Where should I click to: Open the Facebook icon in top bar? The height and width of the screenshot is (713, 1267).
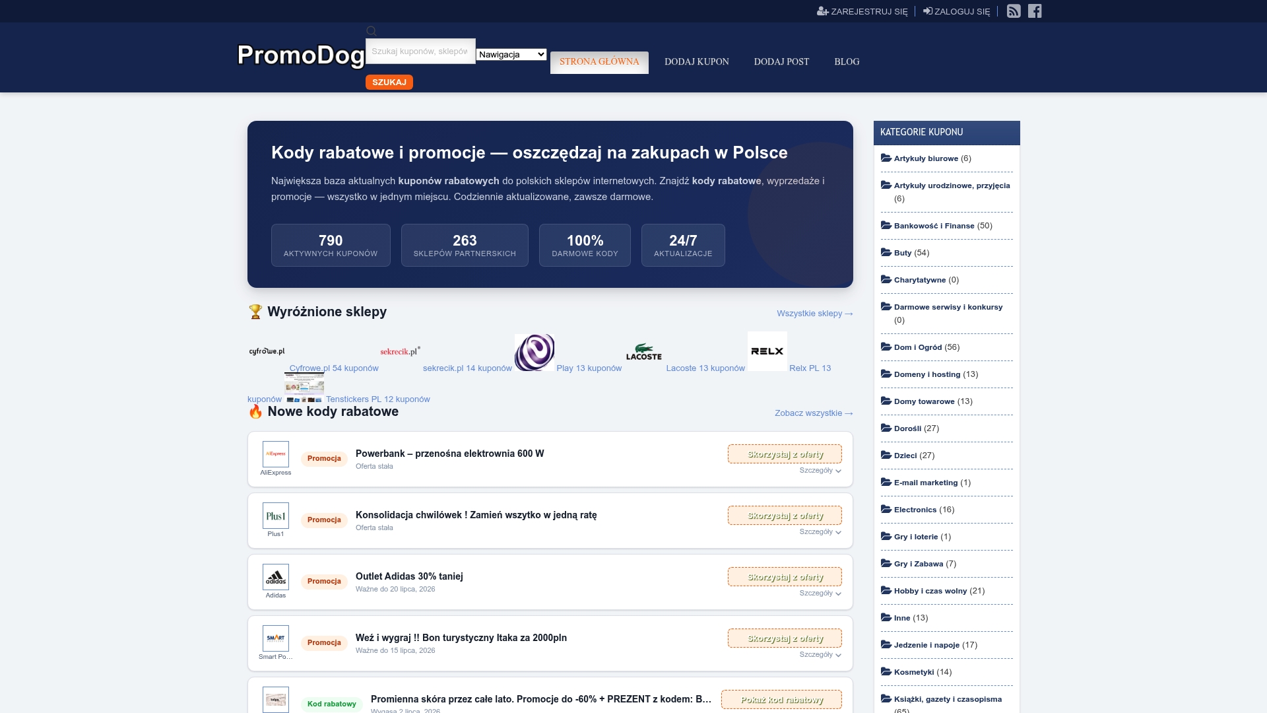click(1035, 11)
